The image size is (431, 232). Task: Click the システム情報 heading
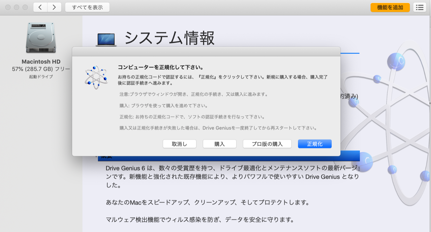tap(169, 38)
